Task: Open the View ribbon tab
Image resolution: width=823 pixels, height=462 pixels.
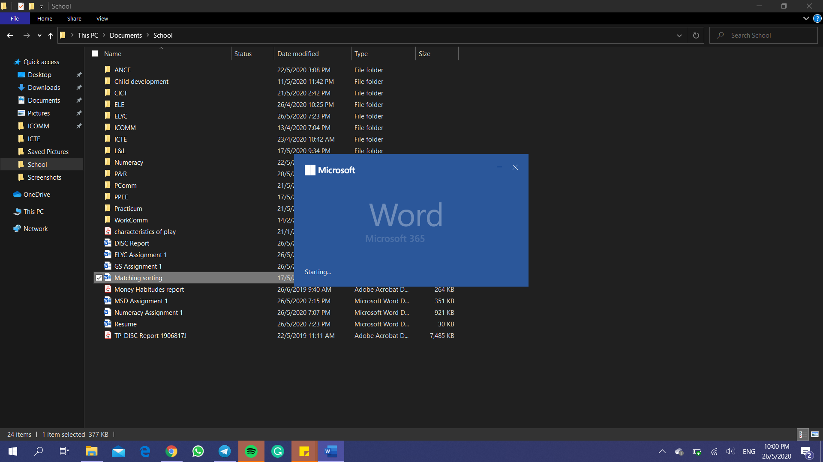Action: click(x=102, y=19)
